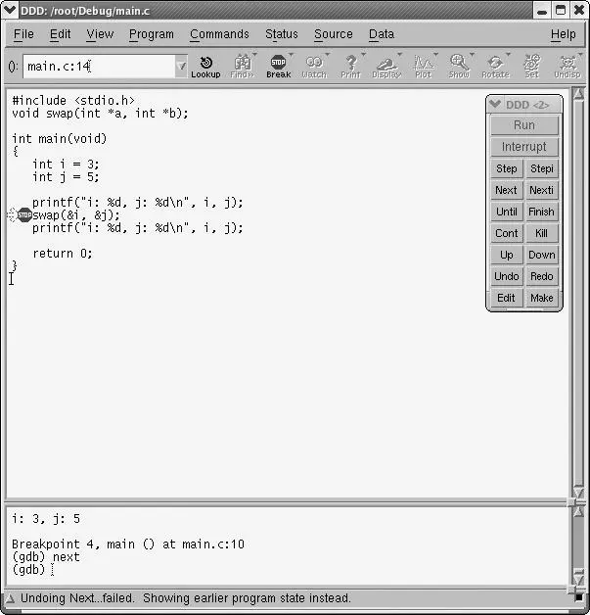Screen dimensions: 590x615
Task: Open the Data menu
Action: click(382, 34)
